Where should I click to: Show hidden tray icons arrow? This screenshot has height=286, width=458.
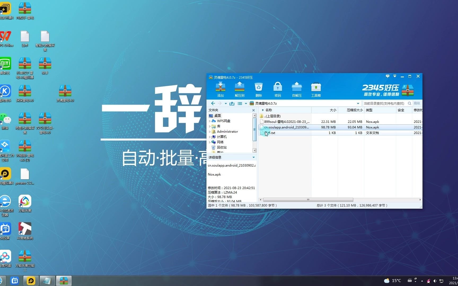pyautogui.click(x=422, y=281)
